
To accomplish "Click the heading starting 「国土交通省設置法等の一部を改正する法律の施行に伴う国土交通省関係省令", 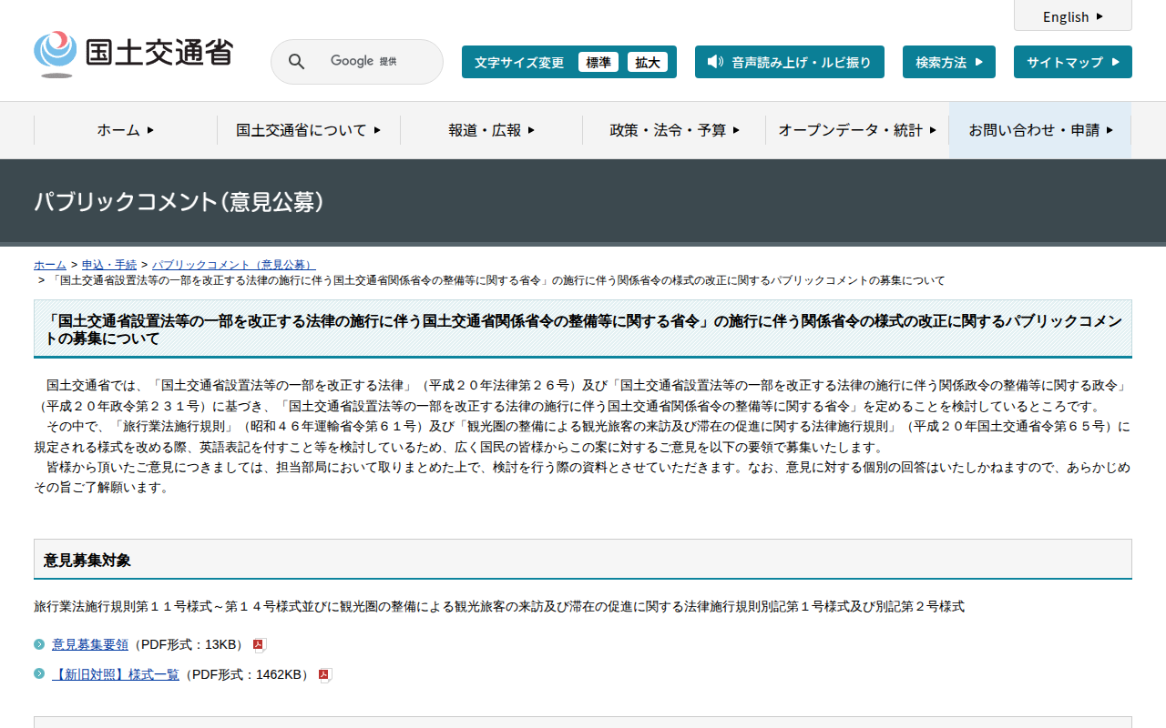I will [x=583, y=329].
